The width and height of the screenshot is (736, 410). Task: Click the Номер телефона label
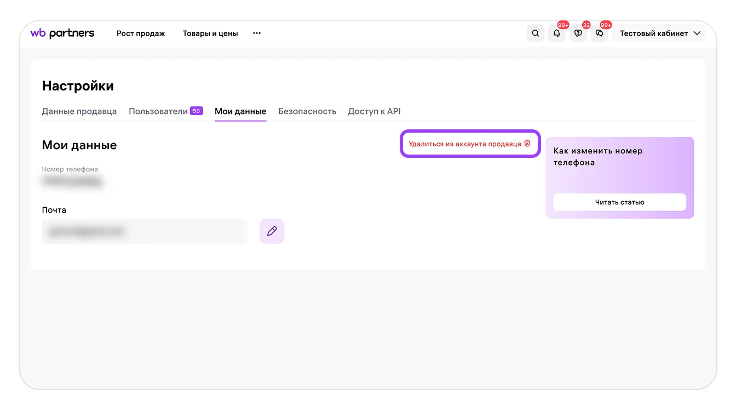pyautogui.click(x=70, y=169)
